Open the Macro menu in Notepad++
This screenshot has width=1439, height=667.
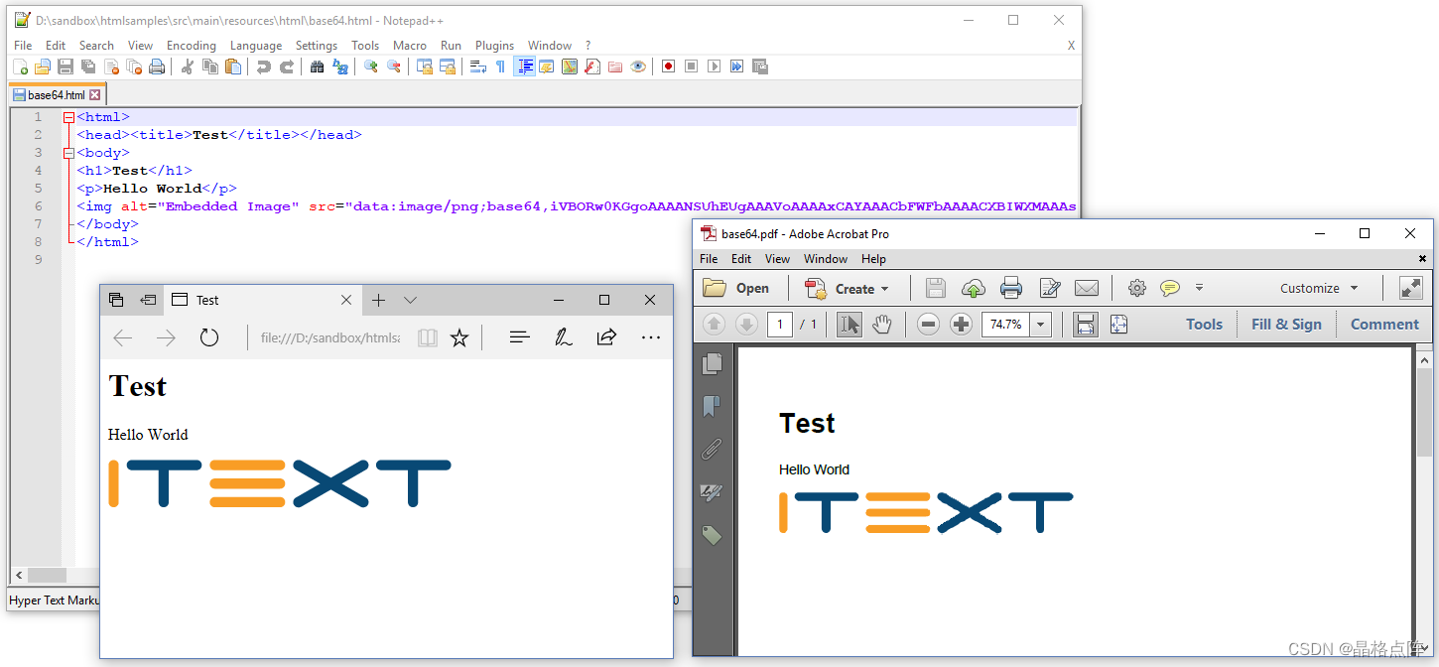click(409, 46)
